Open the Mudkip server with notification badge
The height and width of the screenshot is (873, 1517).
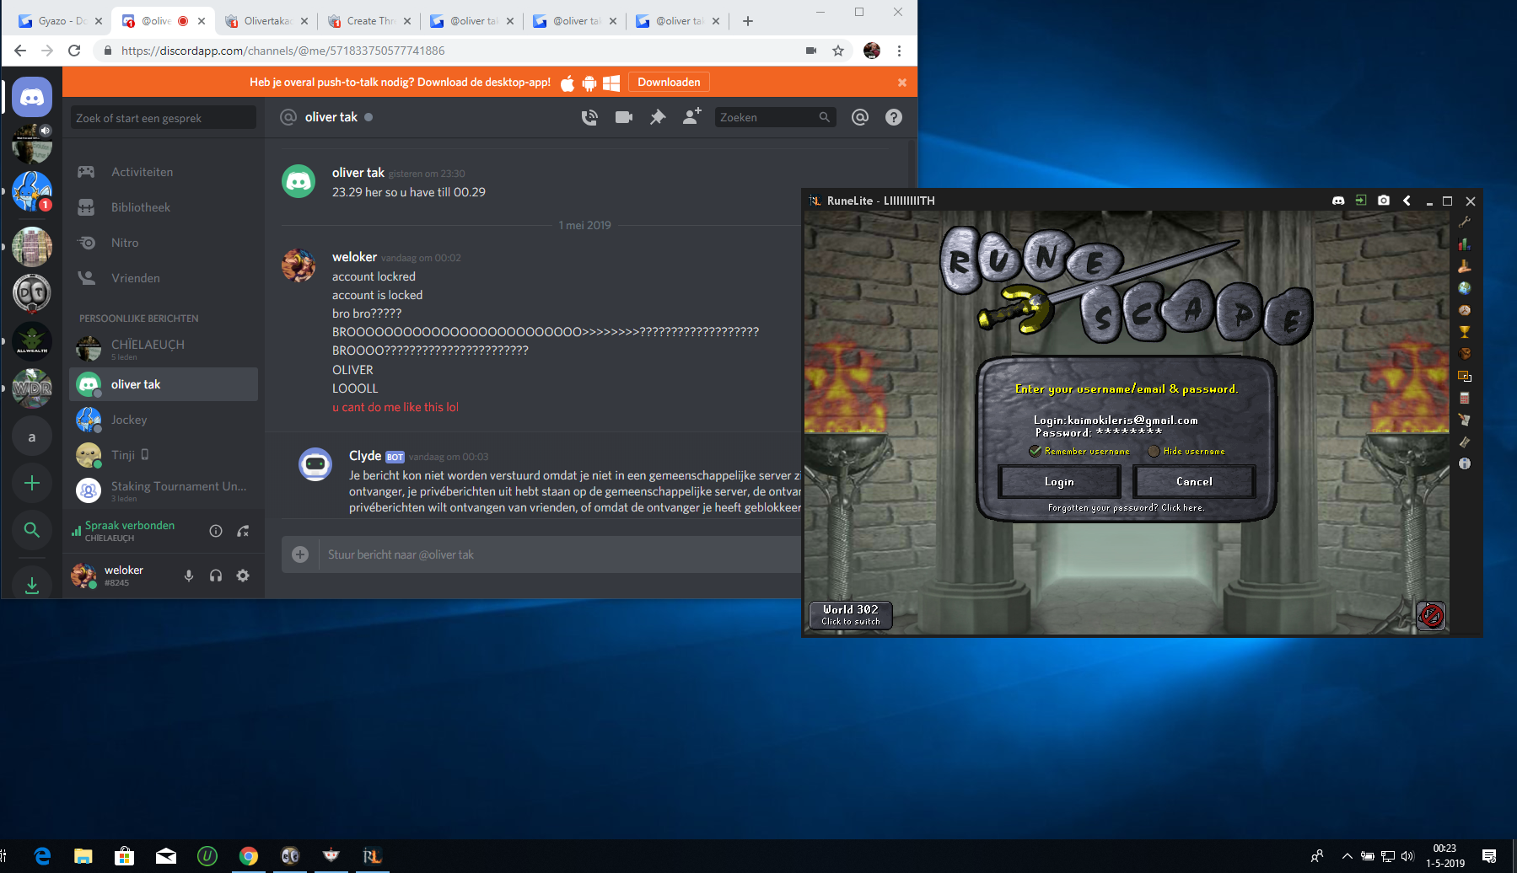point(32,191)
